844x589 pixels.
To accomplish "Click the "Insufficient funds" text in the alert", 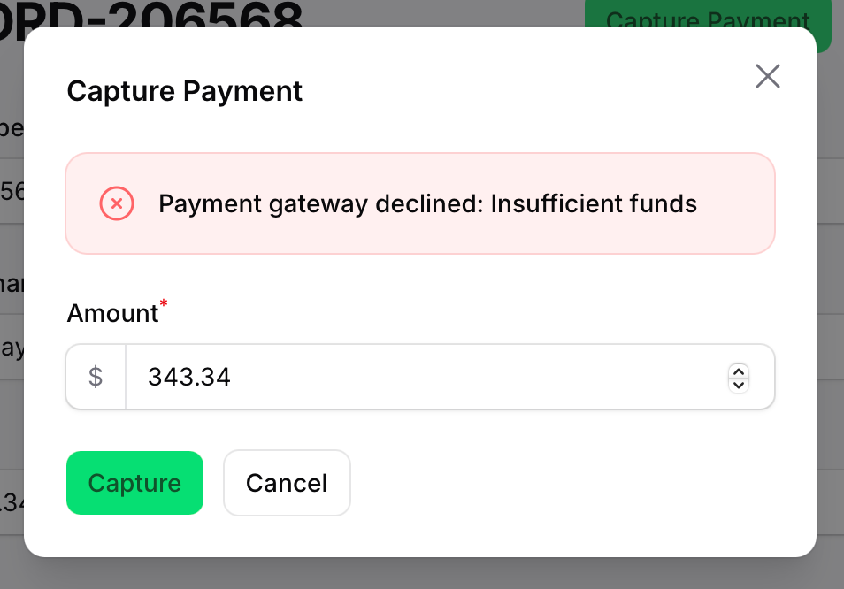I will coord(594,204).
